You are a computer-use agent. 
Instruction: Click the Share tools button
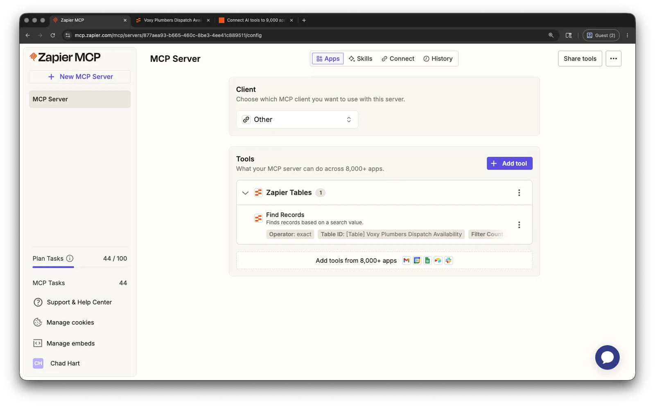pos(580,59)
